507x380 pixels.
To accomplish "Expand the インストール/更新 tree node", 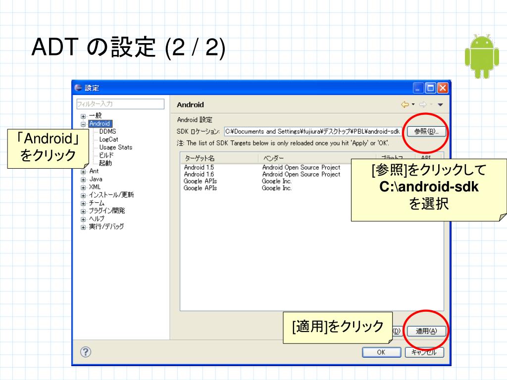I will tap(83, 195).
